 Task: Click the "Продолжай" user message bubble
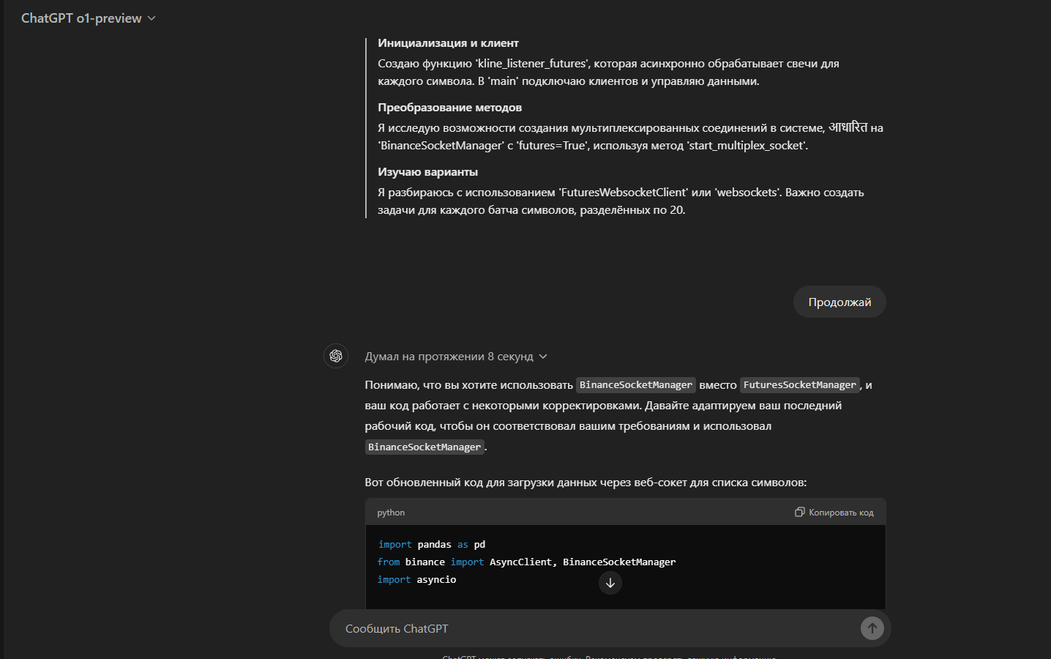[839, 302]
